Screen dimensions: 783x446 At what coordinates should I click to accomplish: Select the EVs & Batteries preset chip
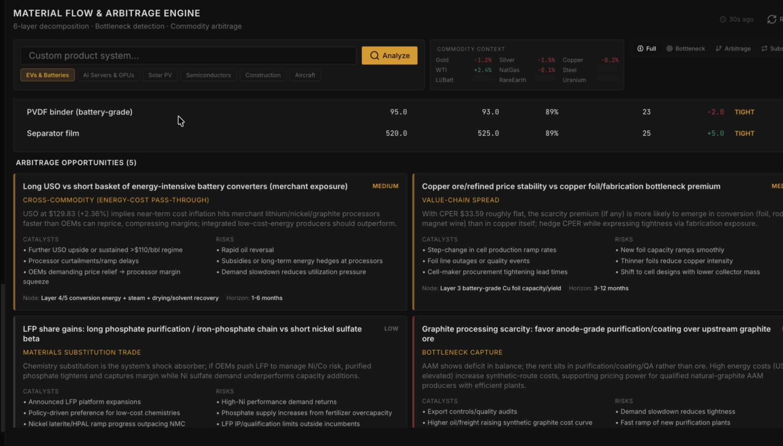pos(47,75)
